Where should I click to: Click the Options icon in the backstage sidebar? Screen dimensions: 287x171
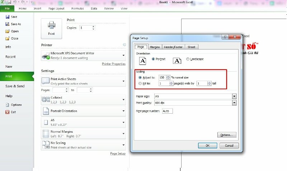click(7, 105)
